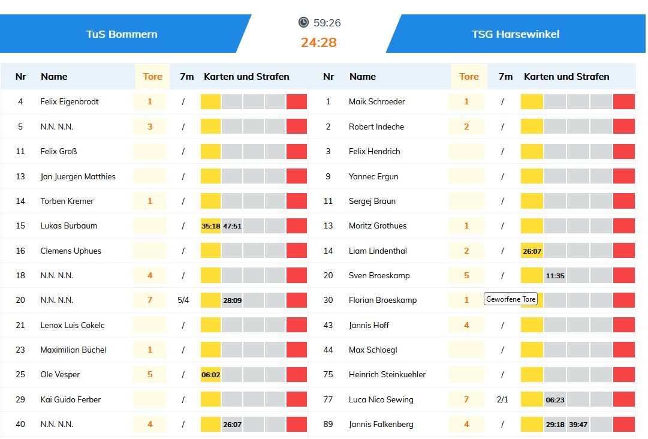
Task: Click Ole Vesper's 06:02 yellow card
Action: 210,375
